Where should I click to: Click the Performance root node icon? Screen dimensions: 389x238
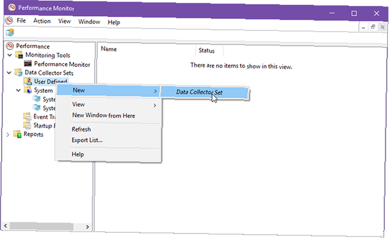pos(10,46)
